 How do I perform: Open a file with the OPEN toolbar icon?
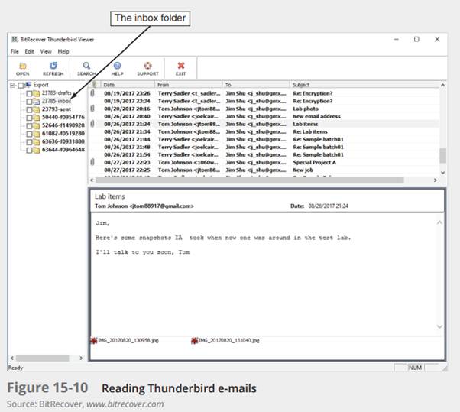coord(23,69)
